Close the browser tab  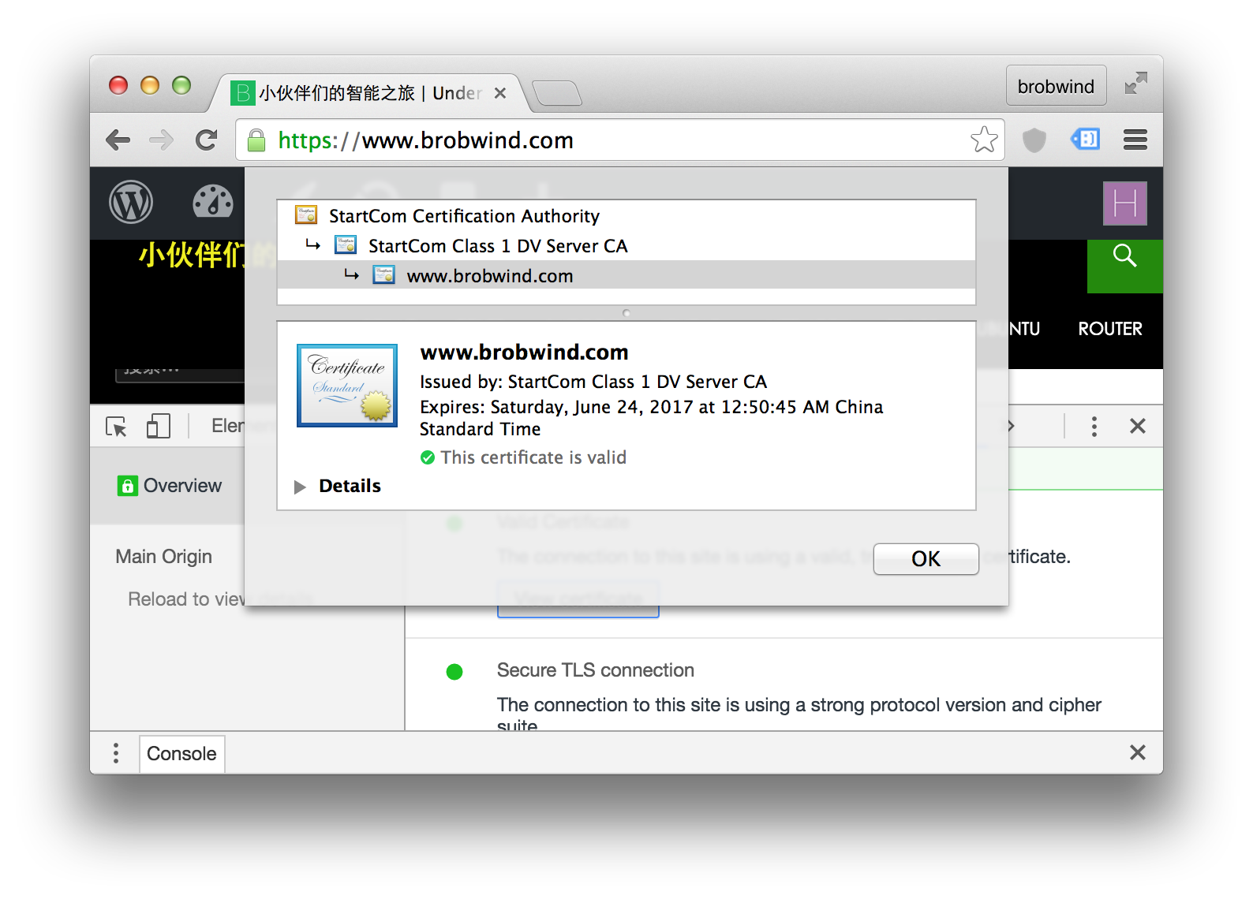(499, 93)
